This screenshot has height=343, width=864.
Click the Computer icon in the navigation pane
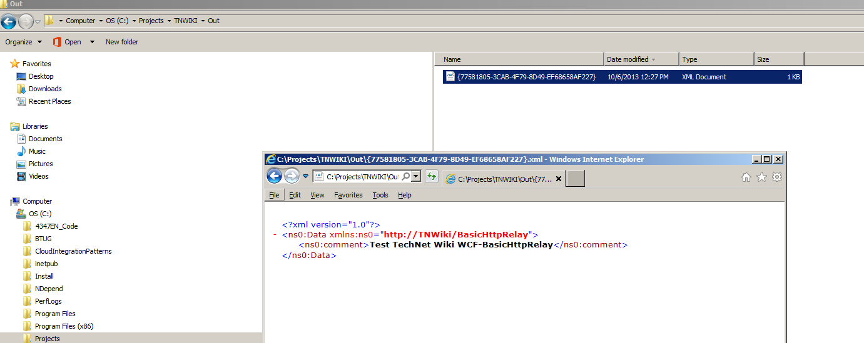(15, 201)
